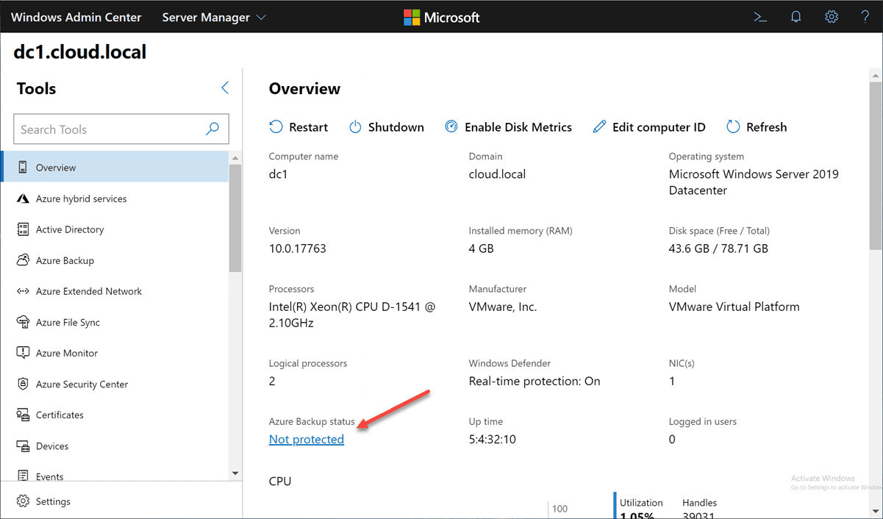
Task: Open Settings at bottom of sidebar
Action: [x=53, y=501]
